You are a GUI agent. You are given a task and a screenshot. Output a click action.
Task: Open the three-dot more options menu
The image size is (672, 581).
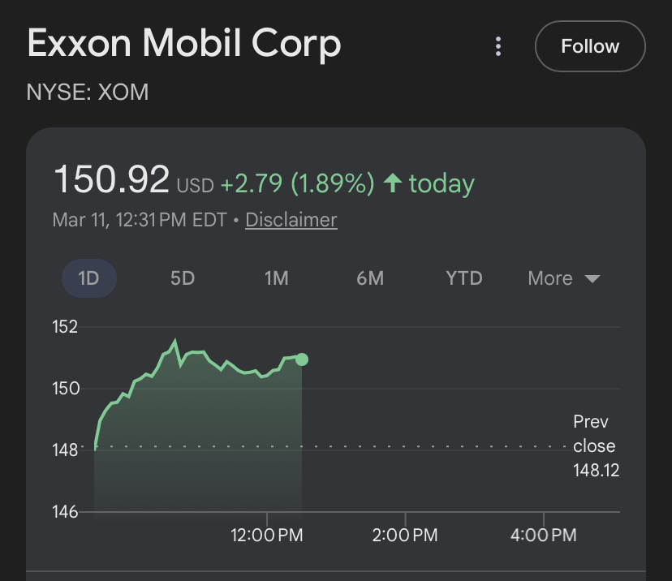(498, 46)
